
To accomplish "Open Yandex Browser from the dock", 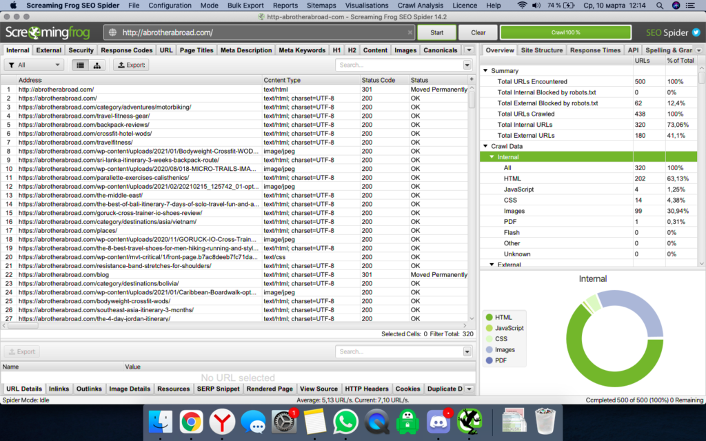I will click(x=221, y=422).
